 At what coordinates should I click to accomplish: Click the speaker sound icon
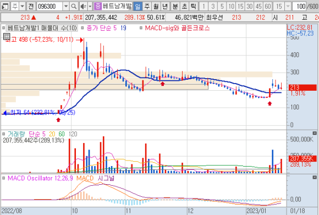click(83, 7)
